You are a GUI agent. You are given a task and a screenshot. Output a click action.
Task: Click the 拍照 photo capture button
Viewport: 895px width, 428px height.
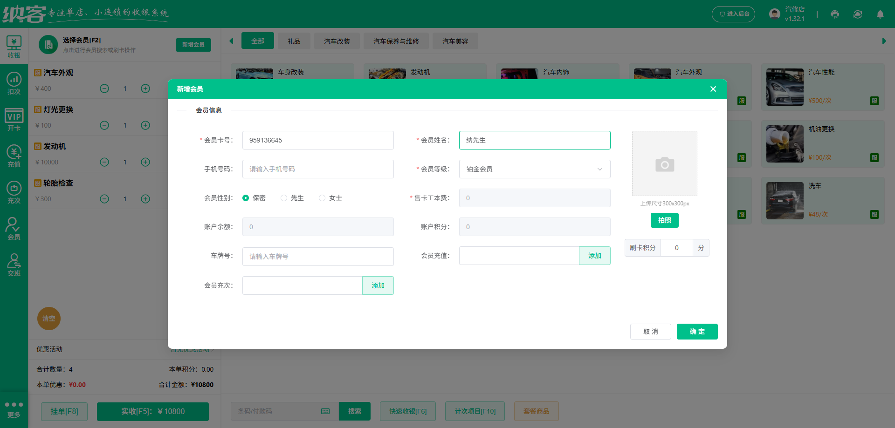664,220
